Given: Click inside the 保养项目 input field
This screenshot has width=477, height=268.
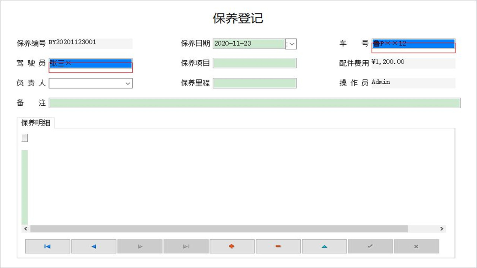Looking at the screenshot, I should point(255,63).
